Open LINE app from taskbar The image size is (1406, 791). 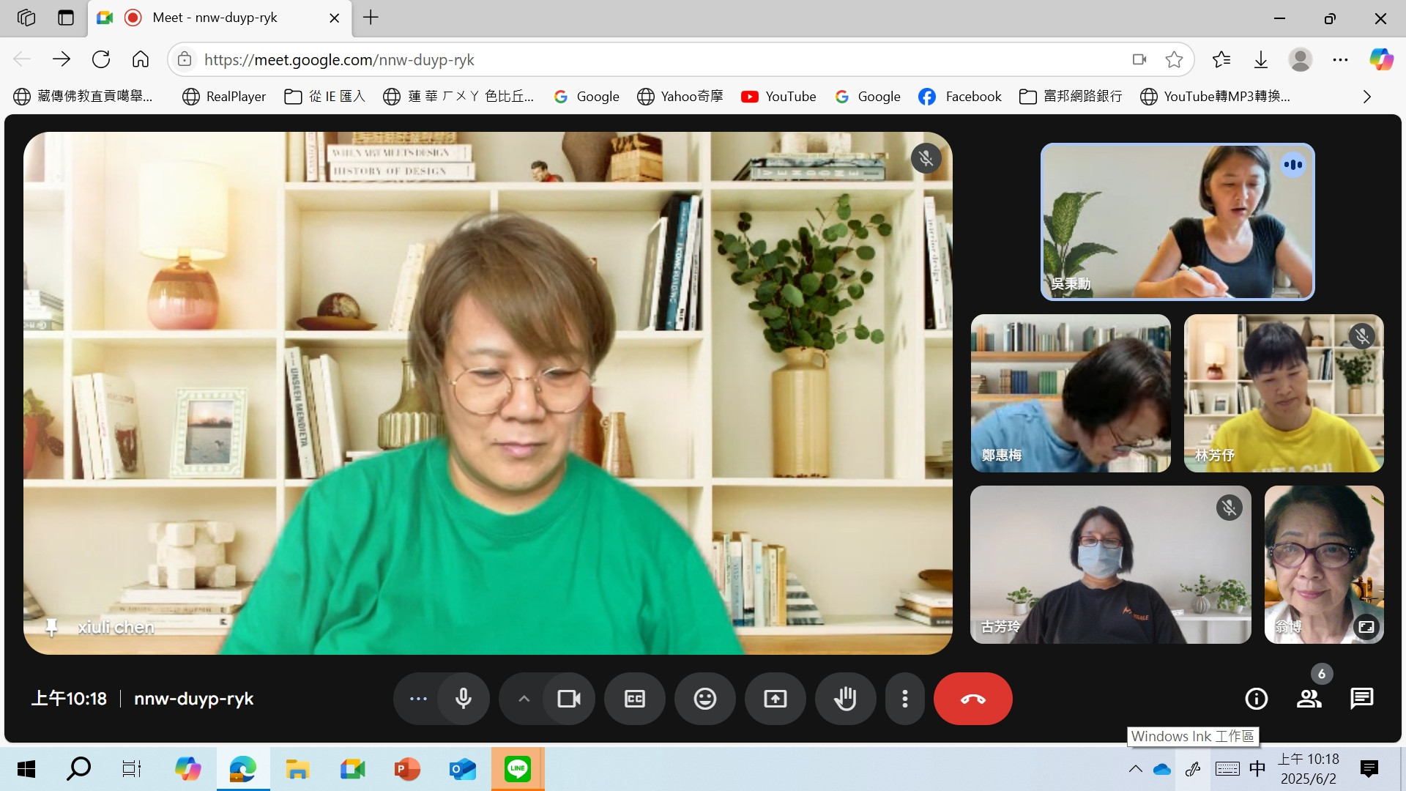pos(517,768)
